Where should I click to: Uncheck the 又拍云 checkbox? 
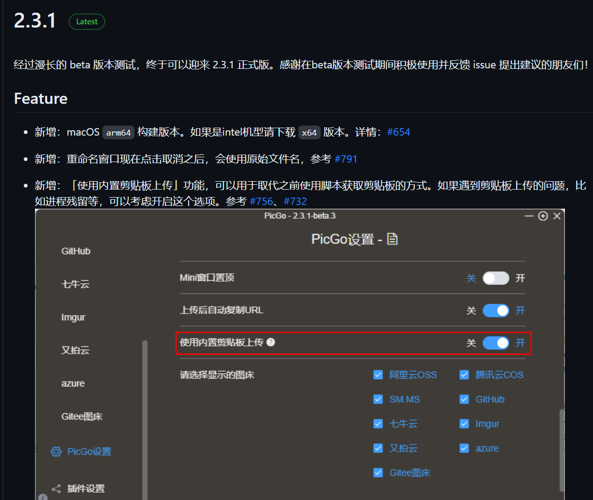click(378, 448)
